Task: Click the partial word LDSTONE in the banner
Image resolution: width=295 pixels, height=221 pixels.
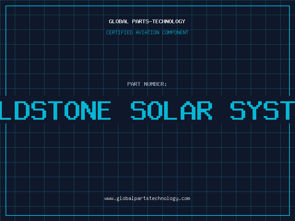Action: (x=55, y=110)
